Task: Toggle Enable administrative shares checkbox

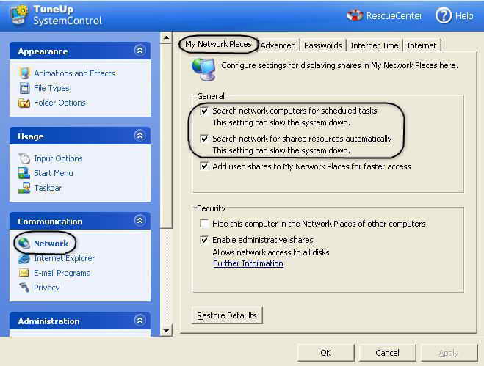Action: 204,240
